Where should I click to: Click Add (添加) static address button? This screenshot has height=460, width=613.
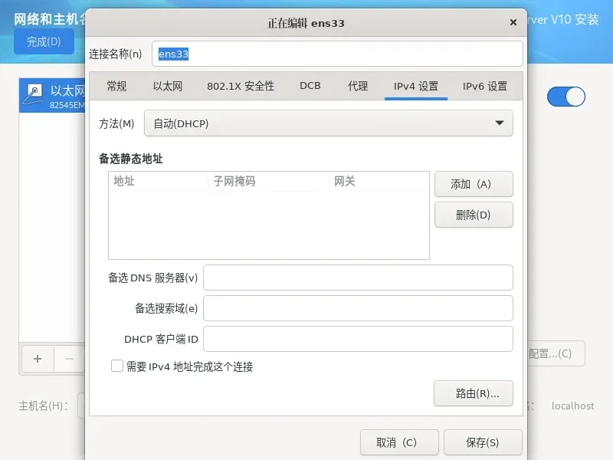coord(473,184)
